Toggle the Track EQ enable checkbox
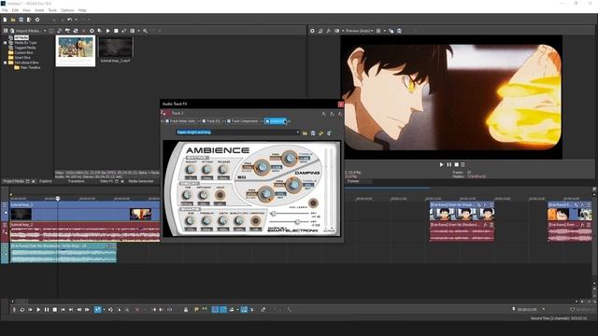The height and width of the screenshot is (336, 598). pos(204,121)
